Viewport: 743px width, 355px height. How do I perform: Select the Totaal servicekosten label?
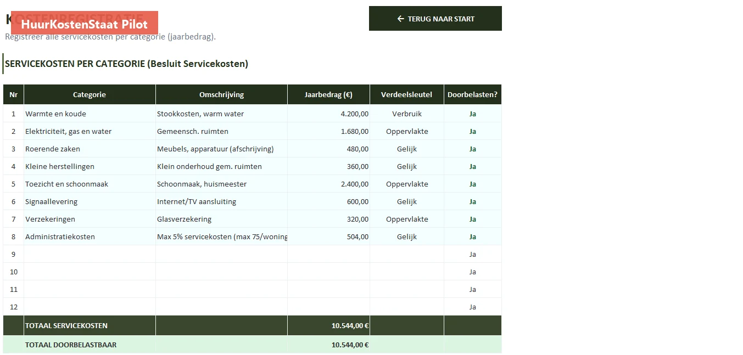66,325
